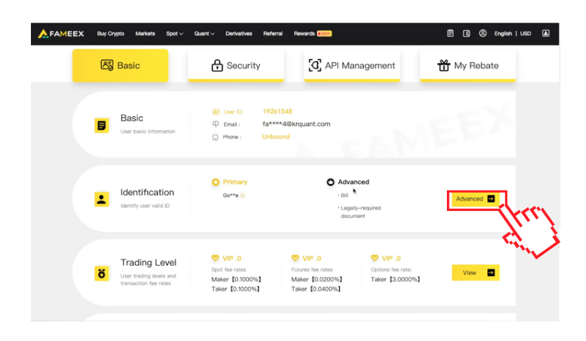Click the Phone row icon
Screen dimensions: 586x341
coord(215,137)
